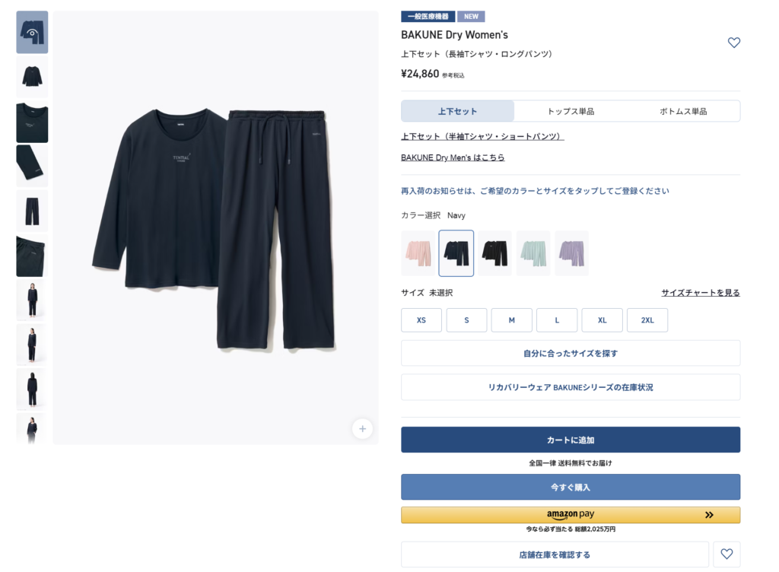Show the long-sleeve top thumbnail image
779x572 pixels.
[32, 77]
